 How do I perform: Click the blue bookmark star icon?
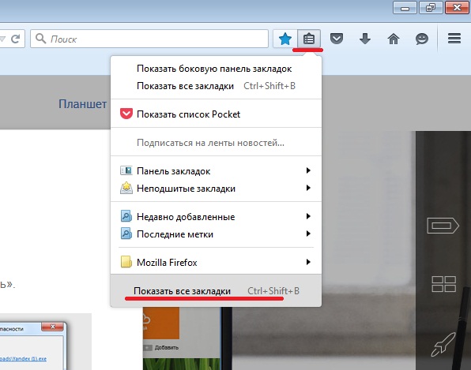[284, 39]
